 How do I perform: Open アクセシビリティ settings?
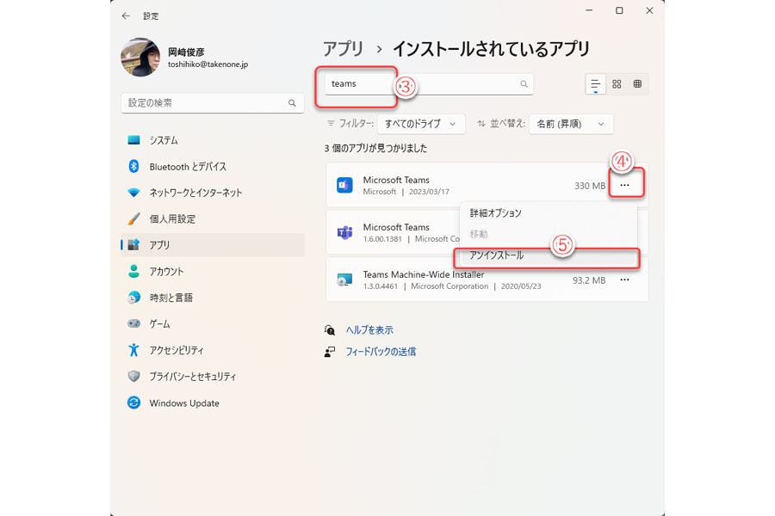click(x=213, y=350)
